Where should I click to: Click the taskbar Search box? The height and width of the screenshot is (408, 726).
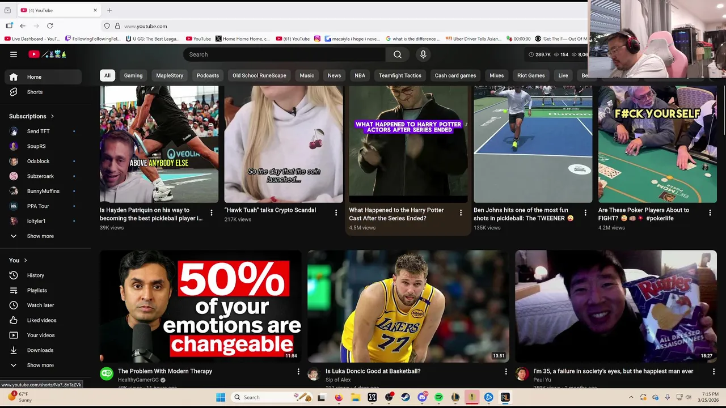(271, 397)
